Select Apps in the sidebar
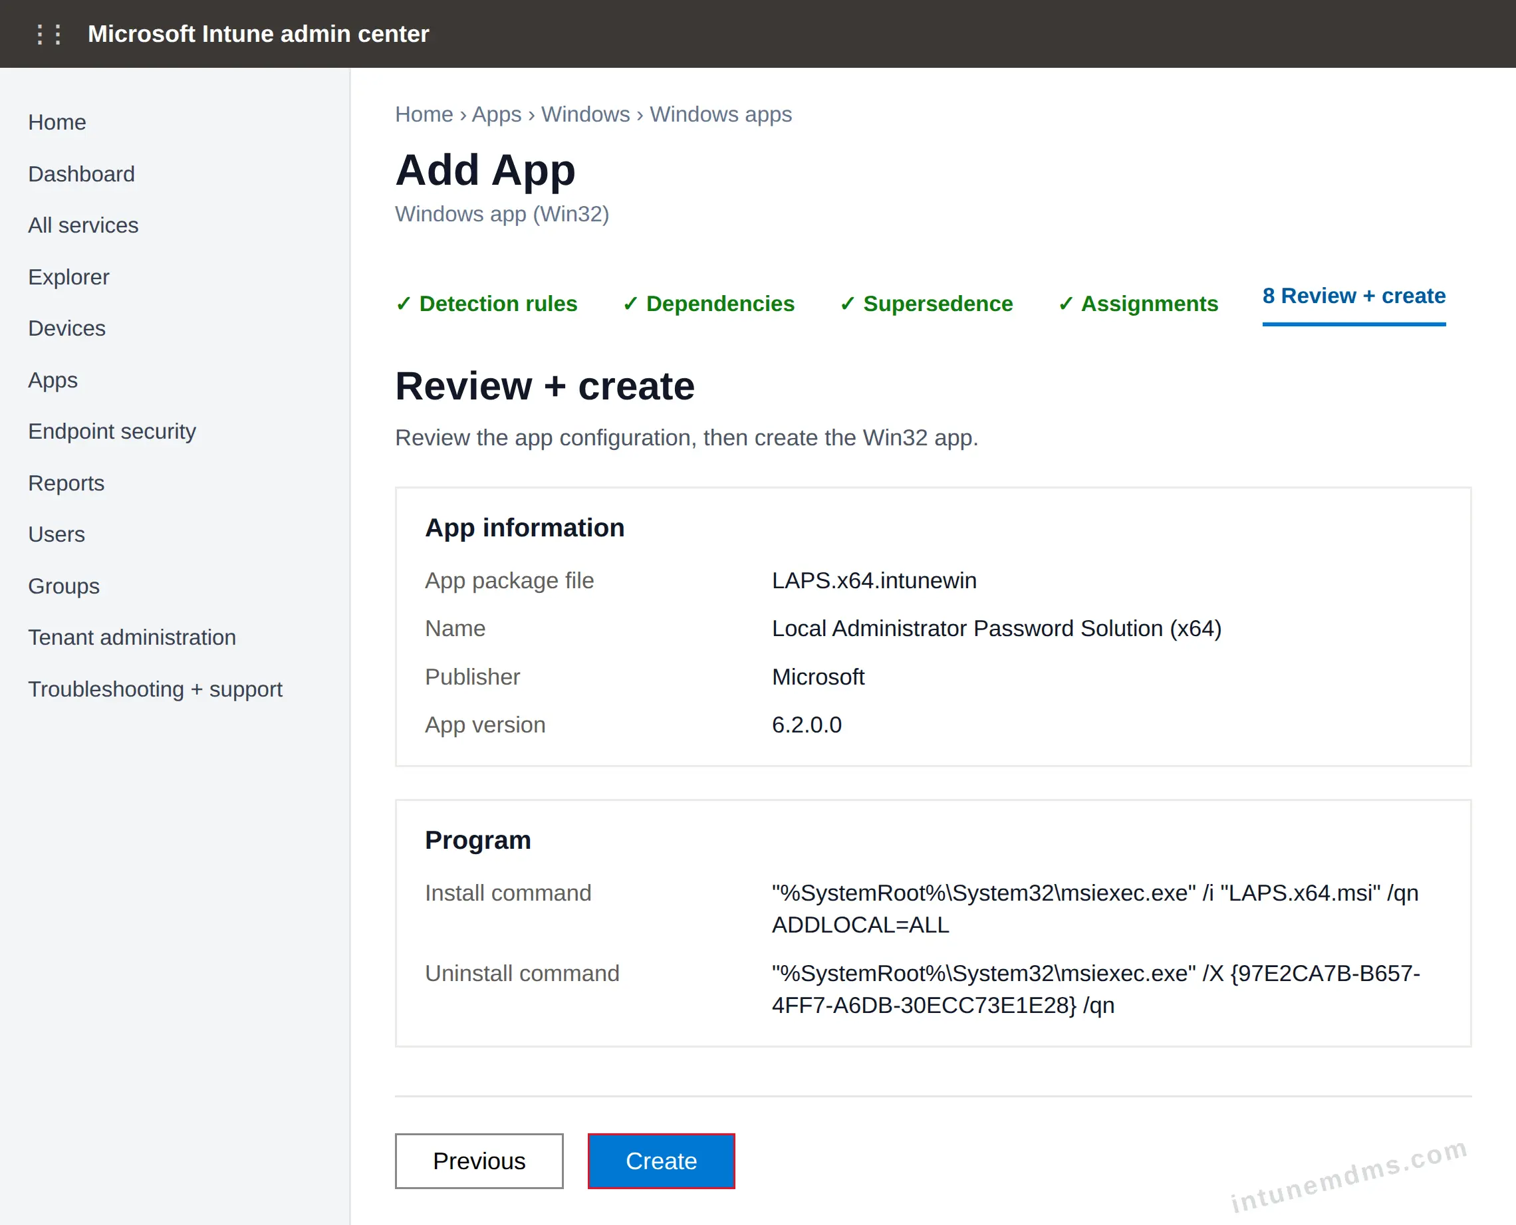1516x1225 pixels. pyautogui.click(x=53, y=380)
